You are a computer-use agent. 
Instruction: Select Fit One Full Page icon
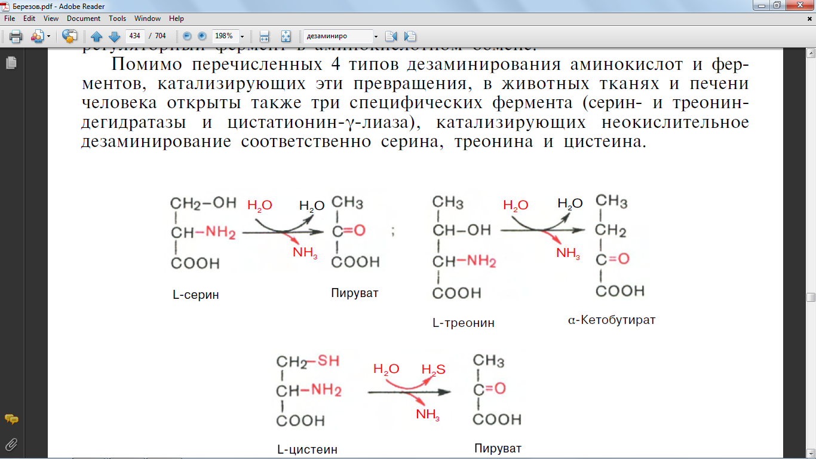[286, 36]
